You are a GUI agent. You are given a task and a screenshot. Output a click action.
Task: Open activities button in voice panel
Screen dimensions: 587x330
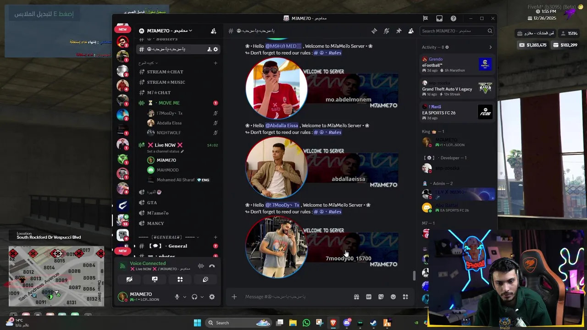pyautogui.click(x=180, y=279)
